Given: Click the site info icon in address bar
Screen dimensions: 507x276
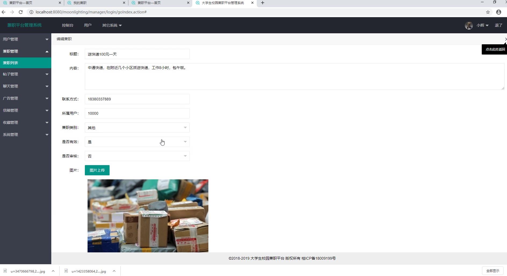Looking at the screenshot, I should [31, 12].
